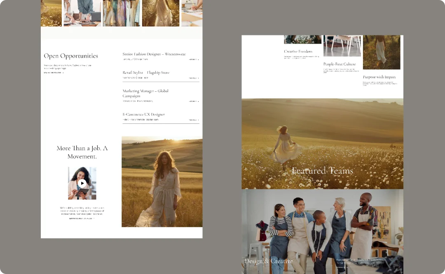Select the Purpose with Impact heading
This screenshot has width=445, height=274.
(x=379, y=77)
